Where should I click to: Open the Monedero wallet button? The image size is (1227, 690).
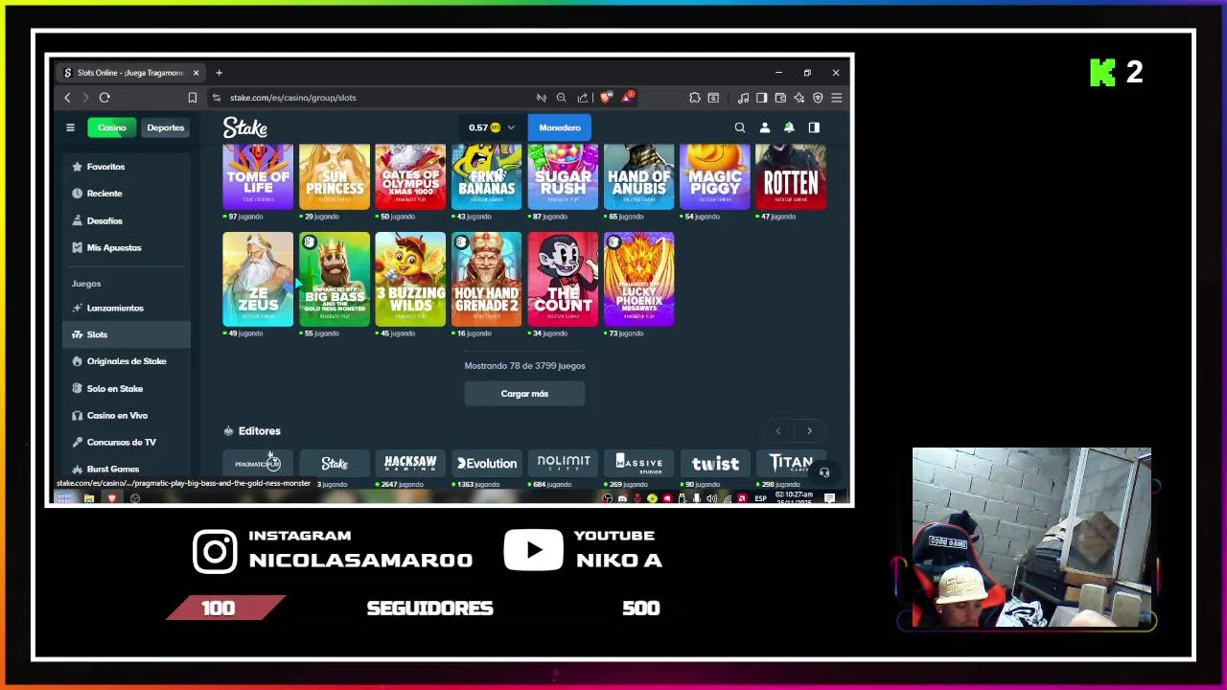(560, 127)
